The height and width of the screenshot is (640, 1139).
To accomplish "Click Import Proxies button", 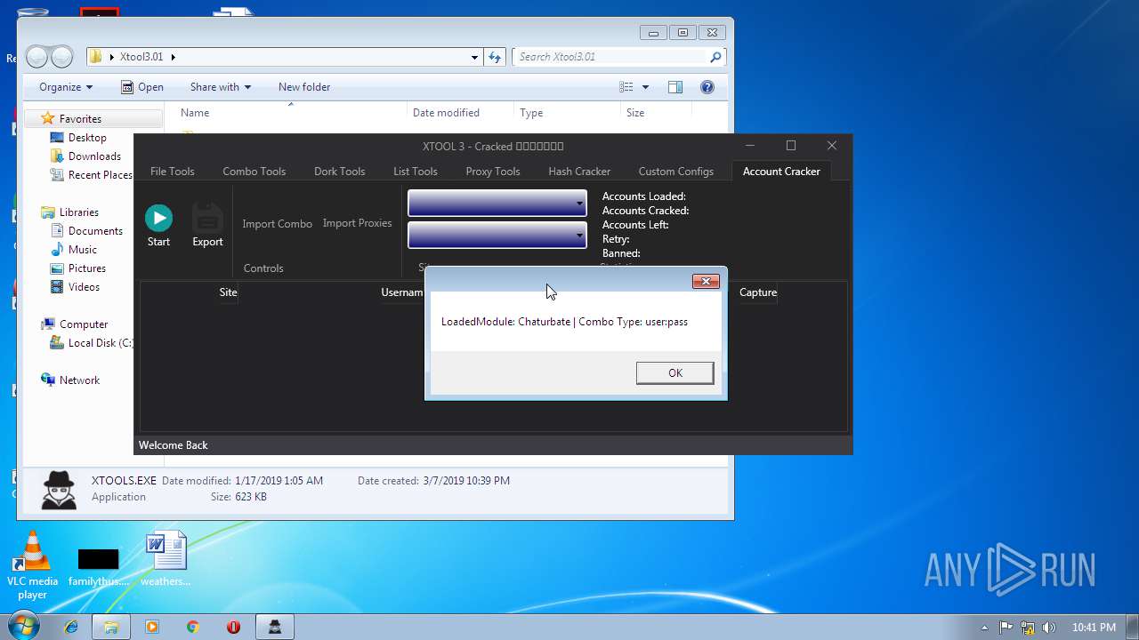I will click(x=357, y=223).
